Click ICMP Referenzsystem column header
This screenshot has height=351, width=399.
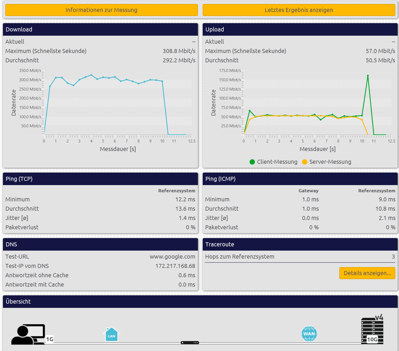point(377,191)
